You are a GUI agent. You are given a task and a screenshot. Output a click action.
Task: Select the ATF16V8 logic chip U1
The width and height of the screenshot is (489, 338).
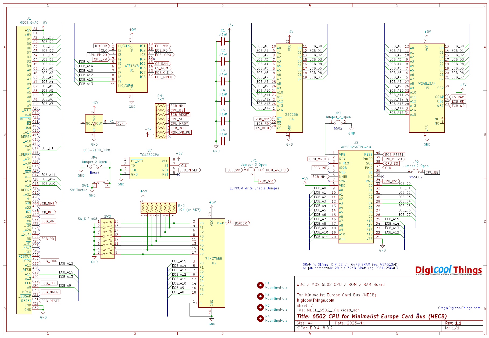click(x=132, y=67)
